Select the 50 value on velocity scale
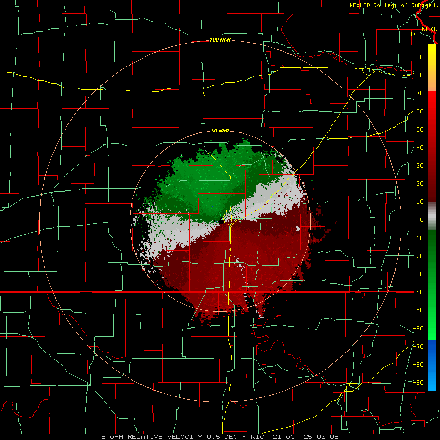The width and height of the screenshot is (440, 440). 420,130
